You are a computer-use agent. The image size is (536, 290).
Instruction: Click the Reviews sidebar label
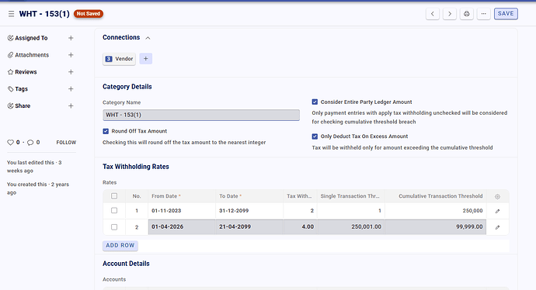[26, 72]
